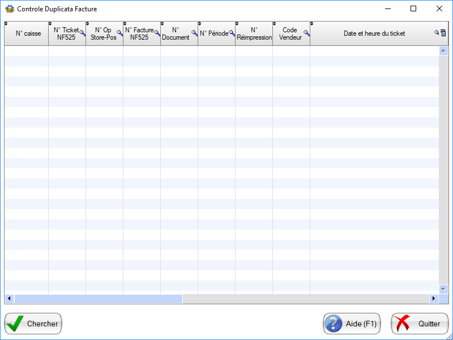The image size is (453, 340).
Task: Open the table menu icon at header's far right
Action: pos(443,33)
